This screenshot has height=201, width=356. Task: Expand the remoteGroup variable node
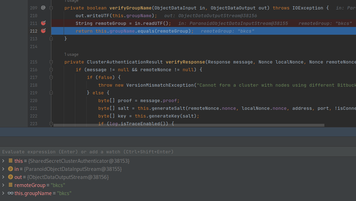3,185
